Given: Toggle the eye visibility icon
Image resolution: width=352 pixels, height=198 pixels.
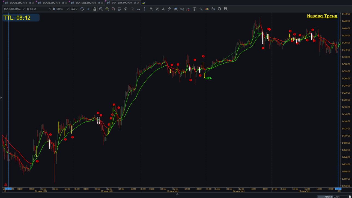Looking at the screenshot, I should click(182, 9).
